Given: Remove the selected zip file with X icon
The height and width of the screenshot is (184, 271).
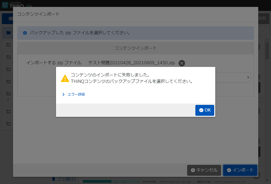Looking at the screenshot, I should click(x=182, y=63).
